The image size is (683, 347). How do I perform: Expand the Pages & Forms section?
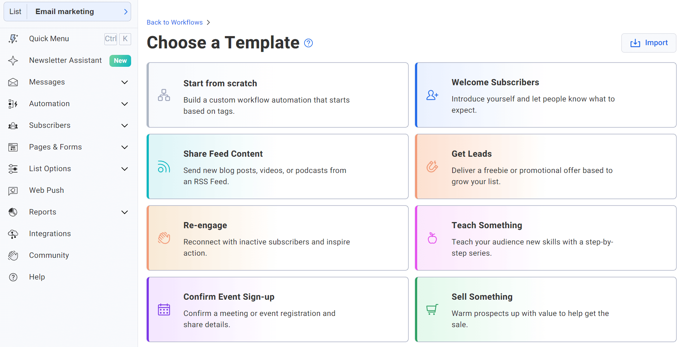[125, 147]
